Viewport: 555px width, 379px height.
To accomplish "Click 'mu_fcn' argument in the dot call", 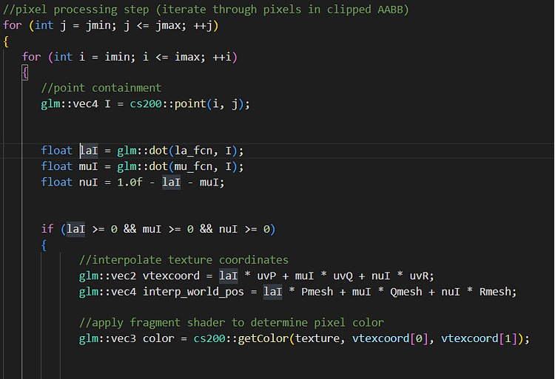I will [194, 166].
